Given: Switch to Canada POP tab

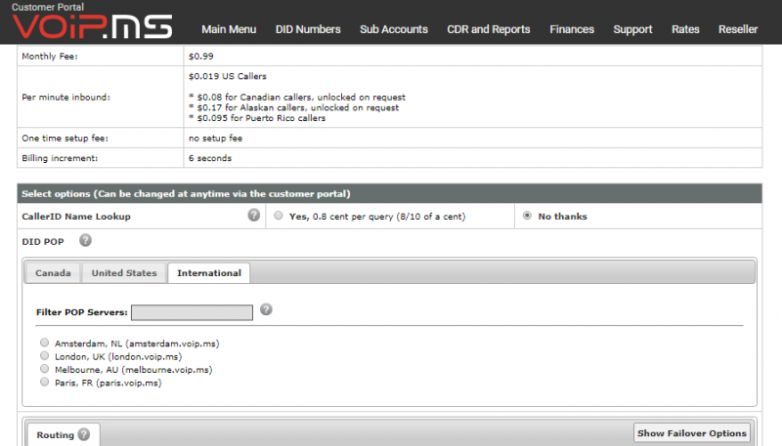Looking at the screenshot, I should (x=53, y=273).
